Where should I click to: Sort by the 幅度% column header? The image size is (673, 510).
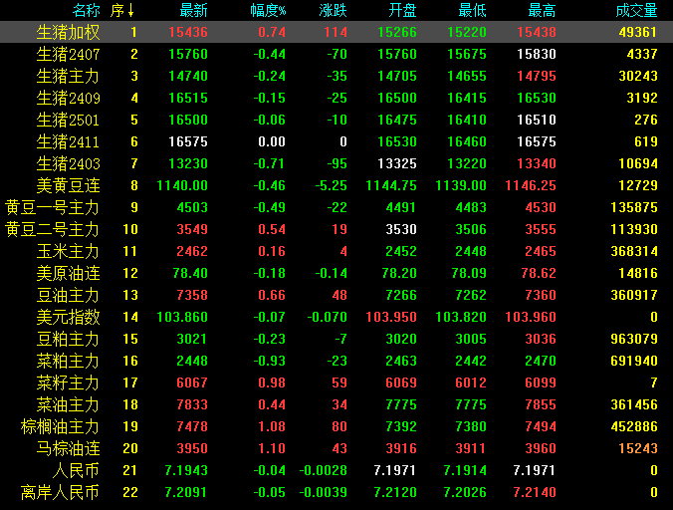pos(268,10)
